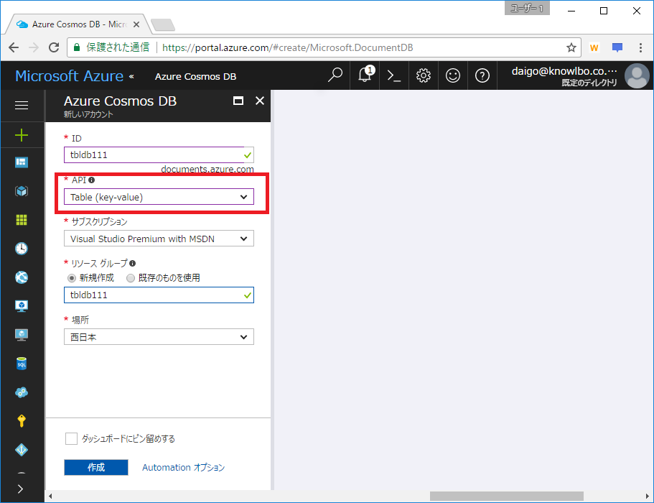Open the Automation options link
Viewport: 654px width, 503px height.
184,468
